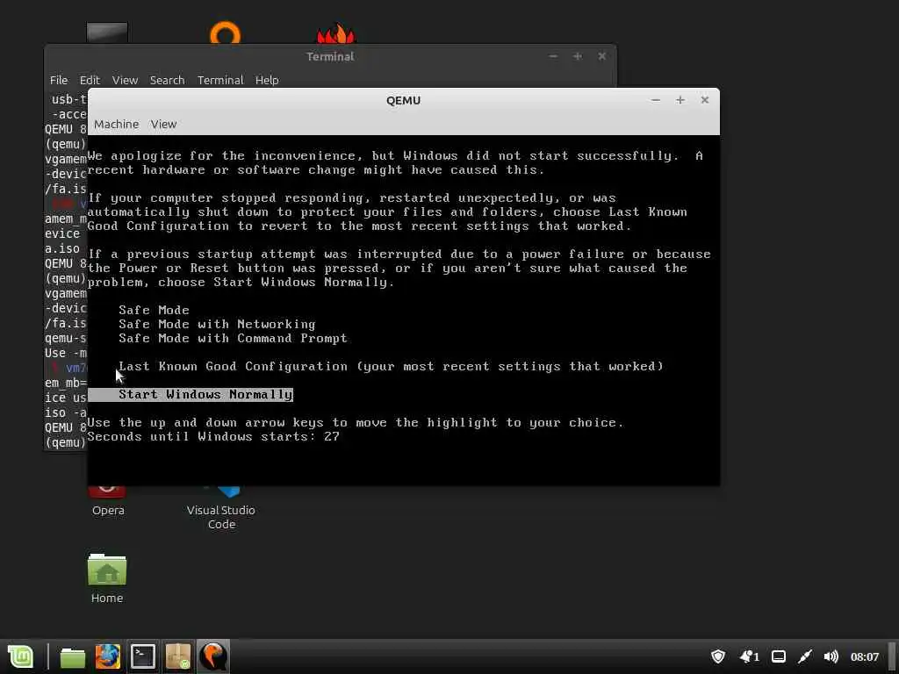Switch to the QEMU taskbar item
Viewport: 899px width, 674px height.
point(212,656)
